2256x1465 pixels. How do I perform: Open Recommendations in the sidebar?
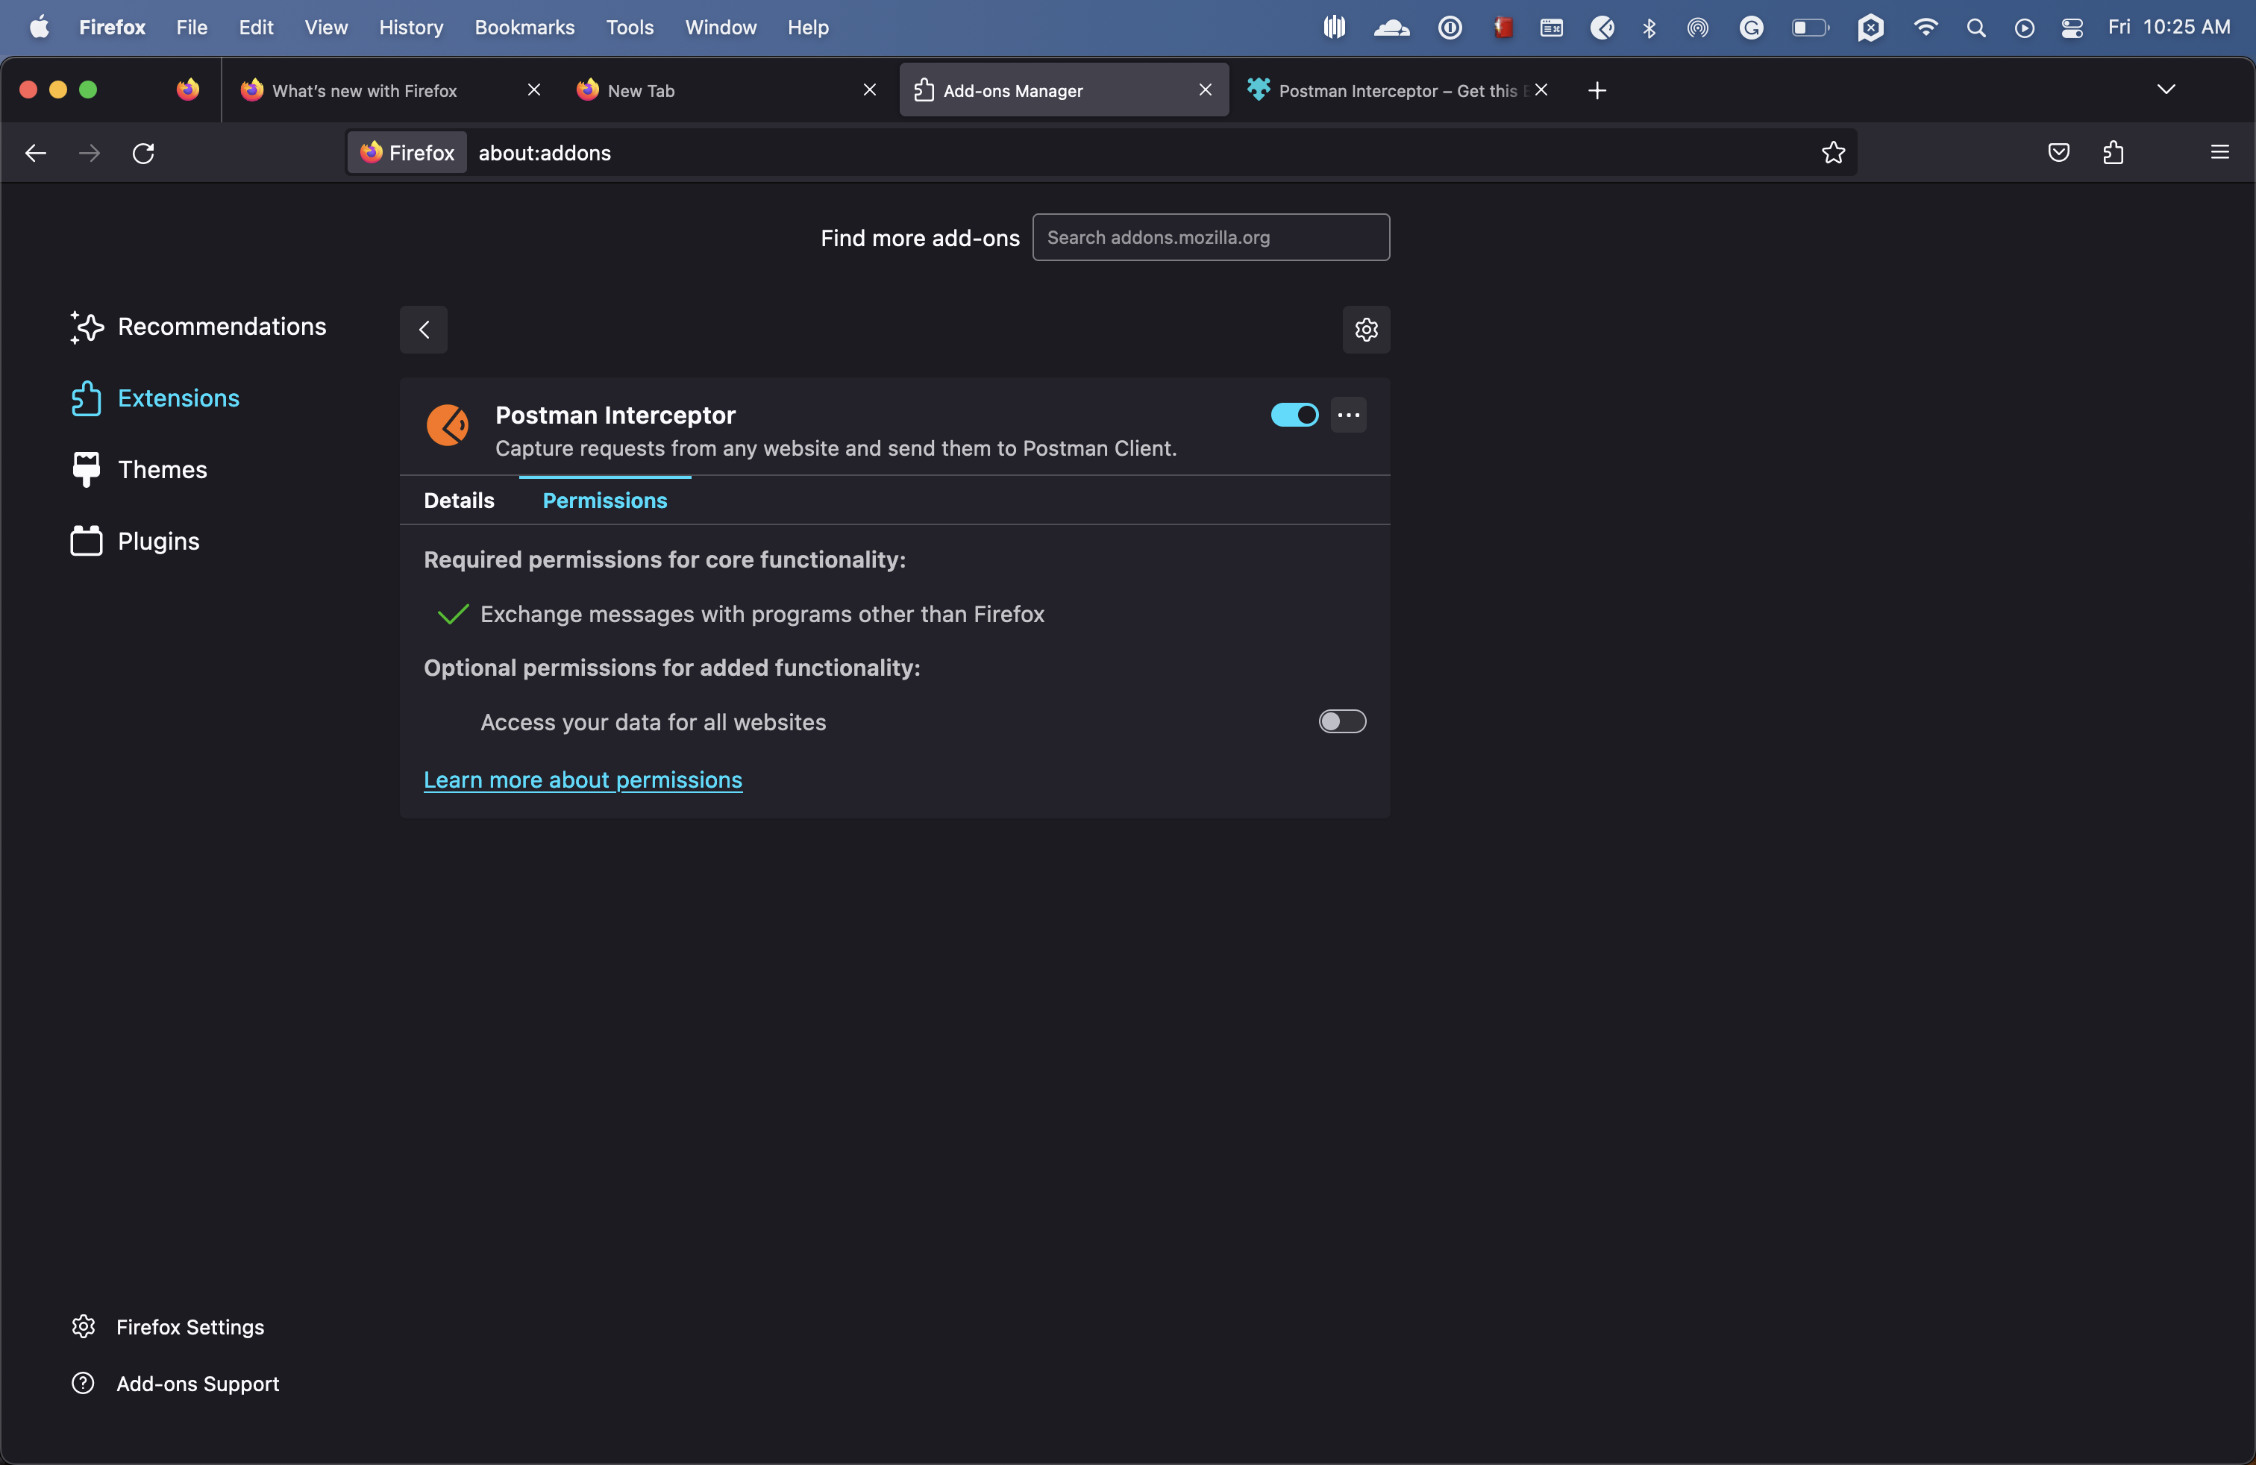click(221, 326)
